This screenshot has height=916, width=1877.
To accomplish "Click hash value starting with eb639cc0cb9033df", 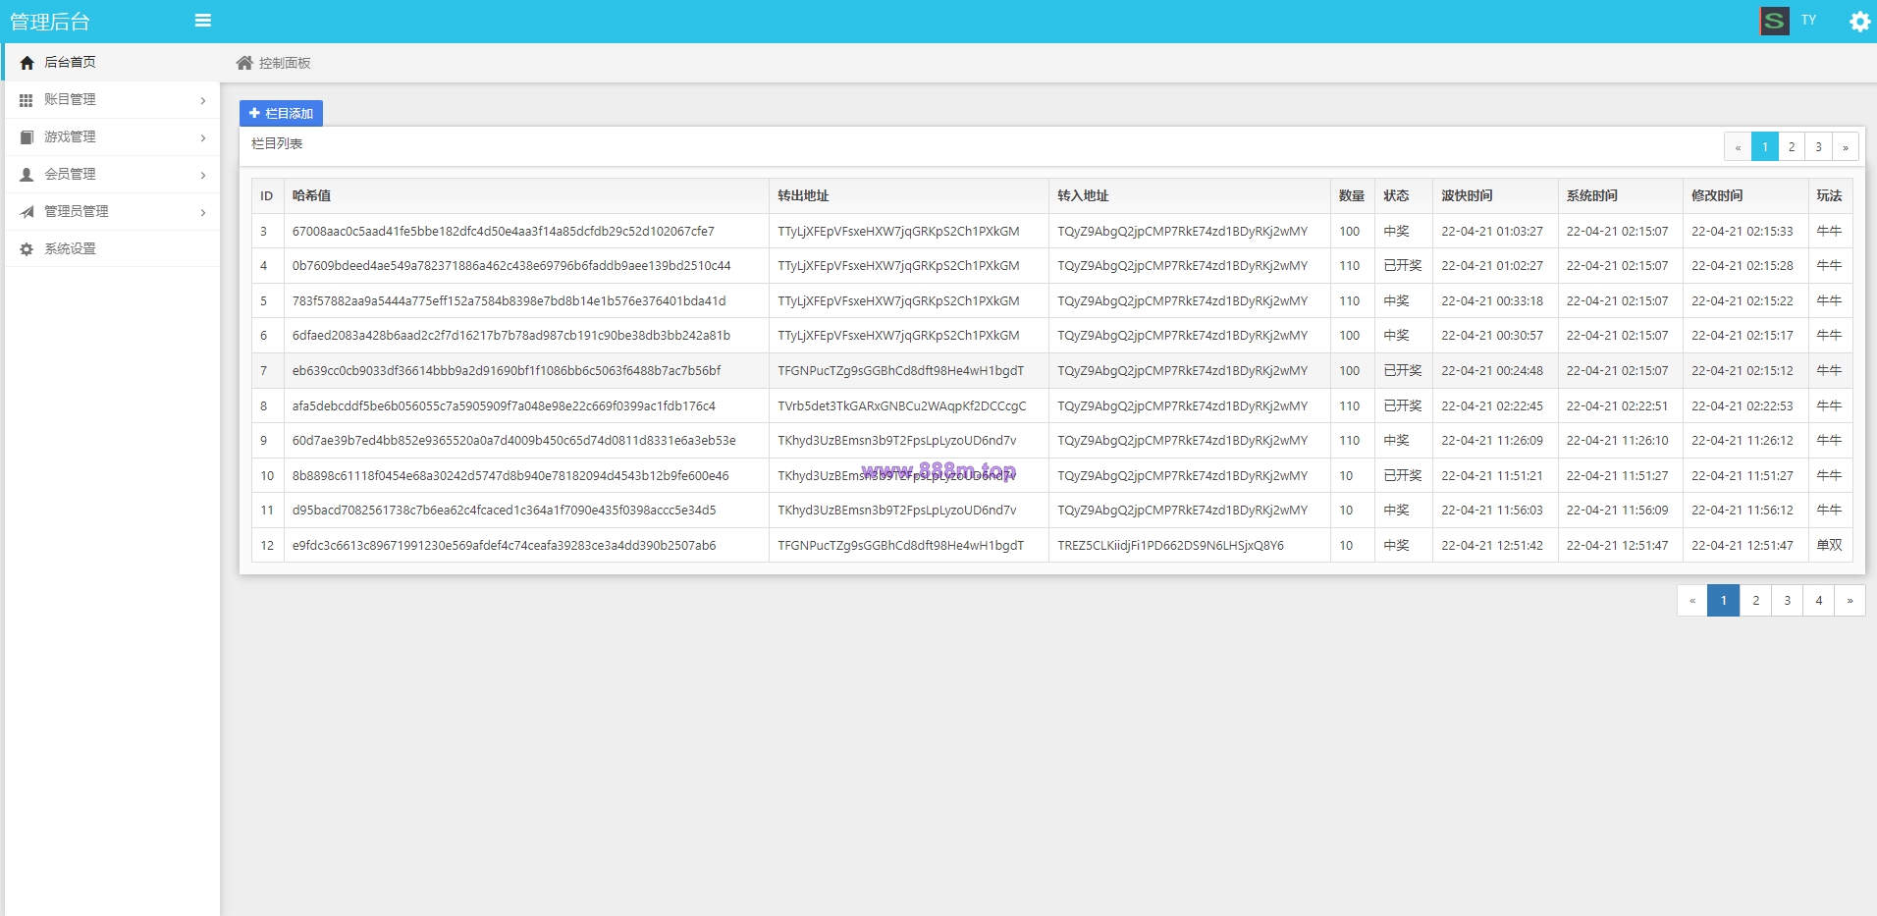I will [507, 371].
